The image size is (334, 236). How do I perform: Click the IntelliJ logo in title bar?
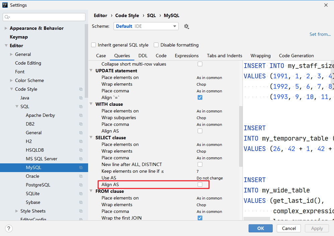pos(5,5)
